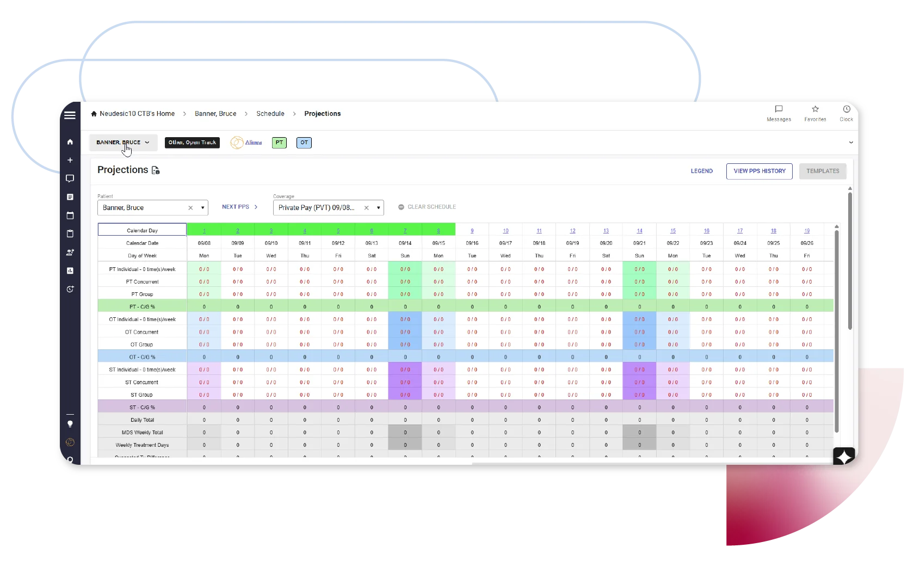Expand the patient banner chevron at right

click(x=851, y=143)
